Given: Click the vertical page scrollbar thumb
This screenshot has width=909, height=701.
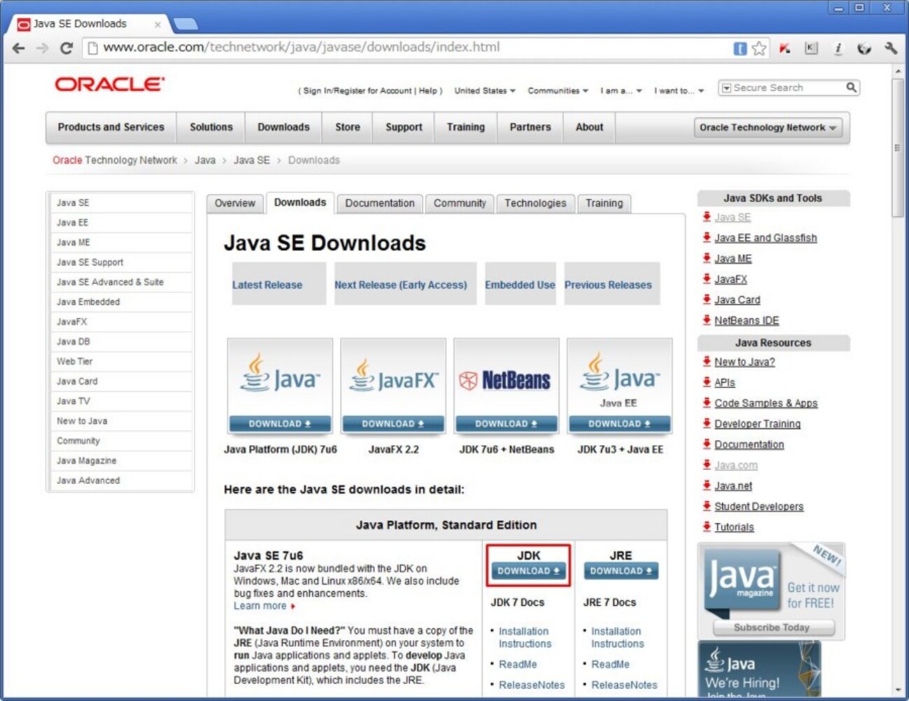Looking at the screenshot, I should click(897, 147).
